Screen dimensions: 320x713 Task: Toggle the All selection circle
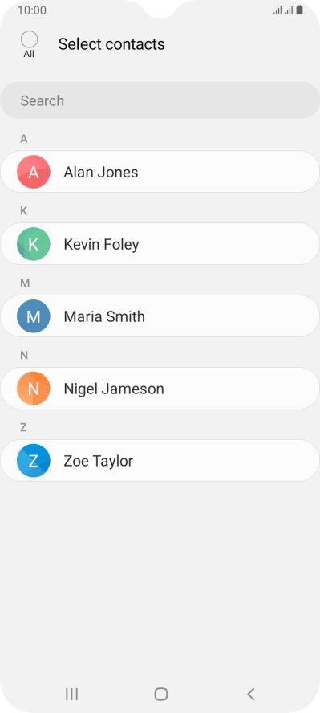pos(29,39)
